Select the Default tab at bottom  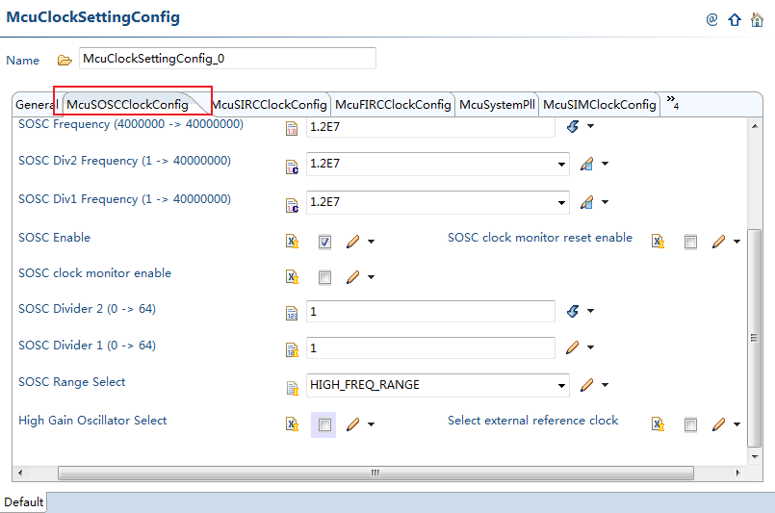[x=24, y=502]
